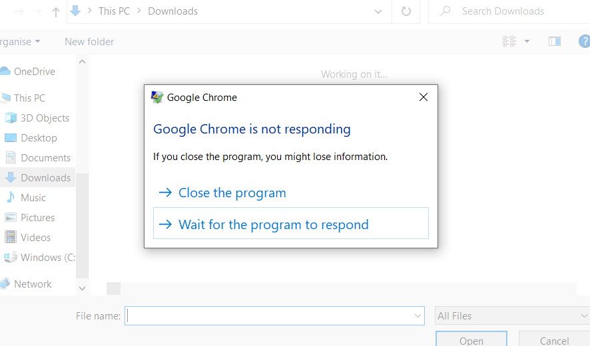The width and height of the screenshot is (590, 346).
Task: Open Desktop in navigation pane
Action: pyautogui.click(x=39, y=137)
